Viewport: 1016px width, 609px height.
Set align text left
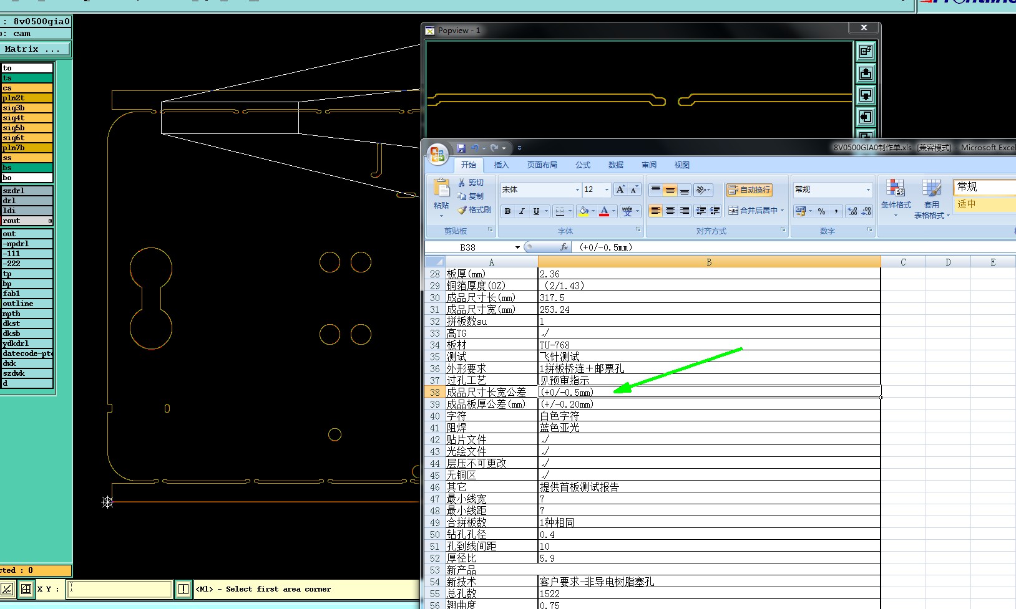click(x=655, y=211)
